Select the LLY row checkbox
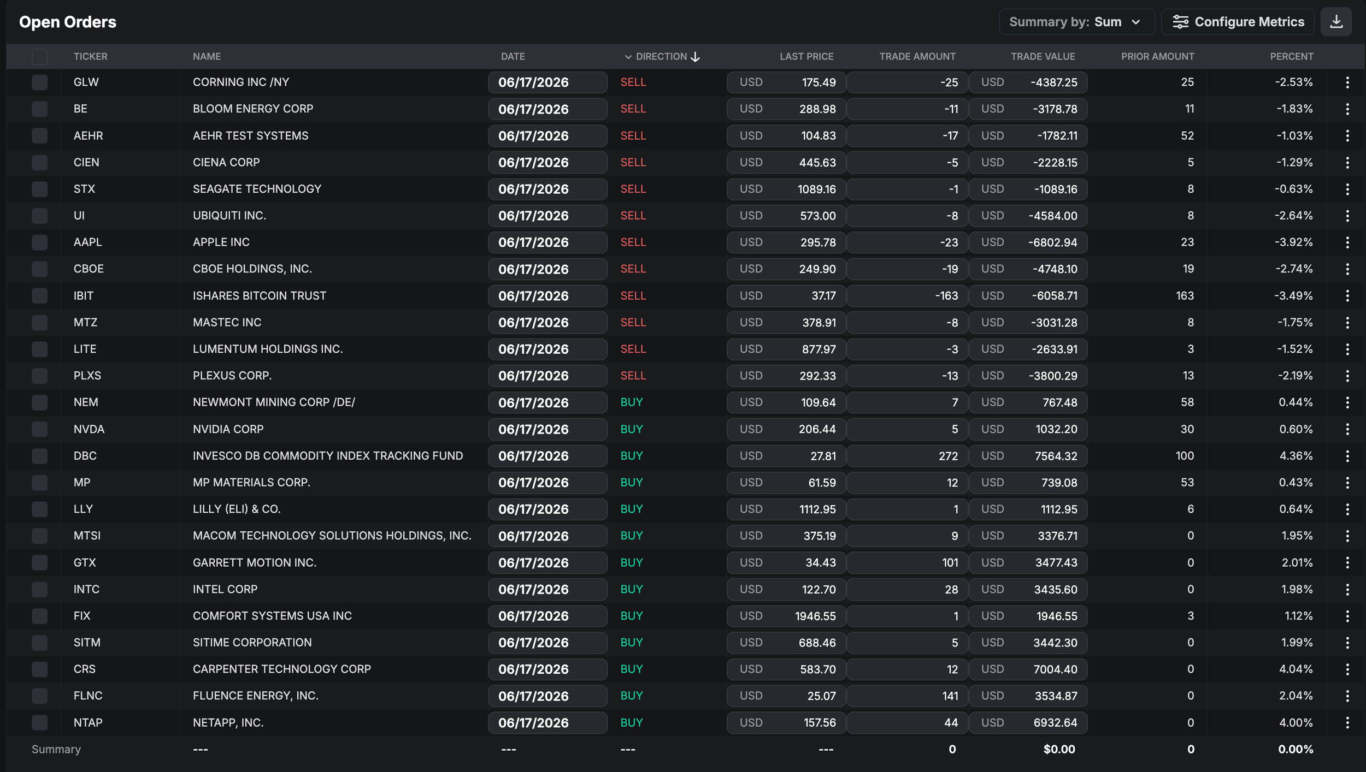 (39, 509)
